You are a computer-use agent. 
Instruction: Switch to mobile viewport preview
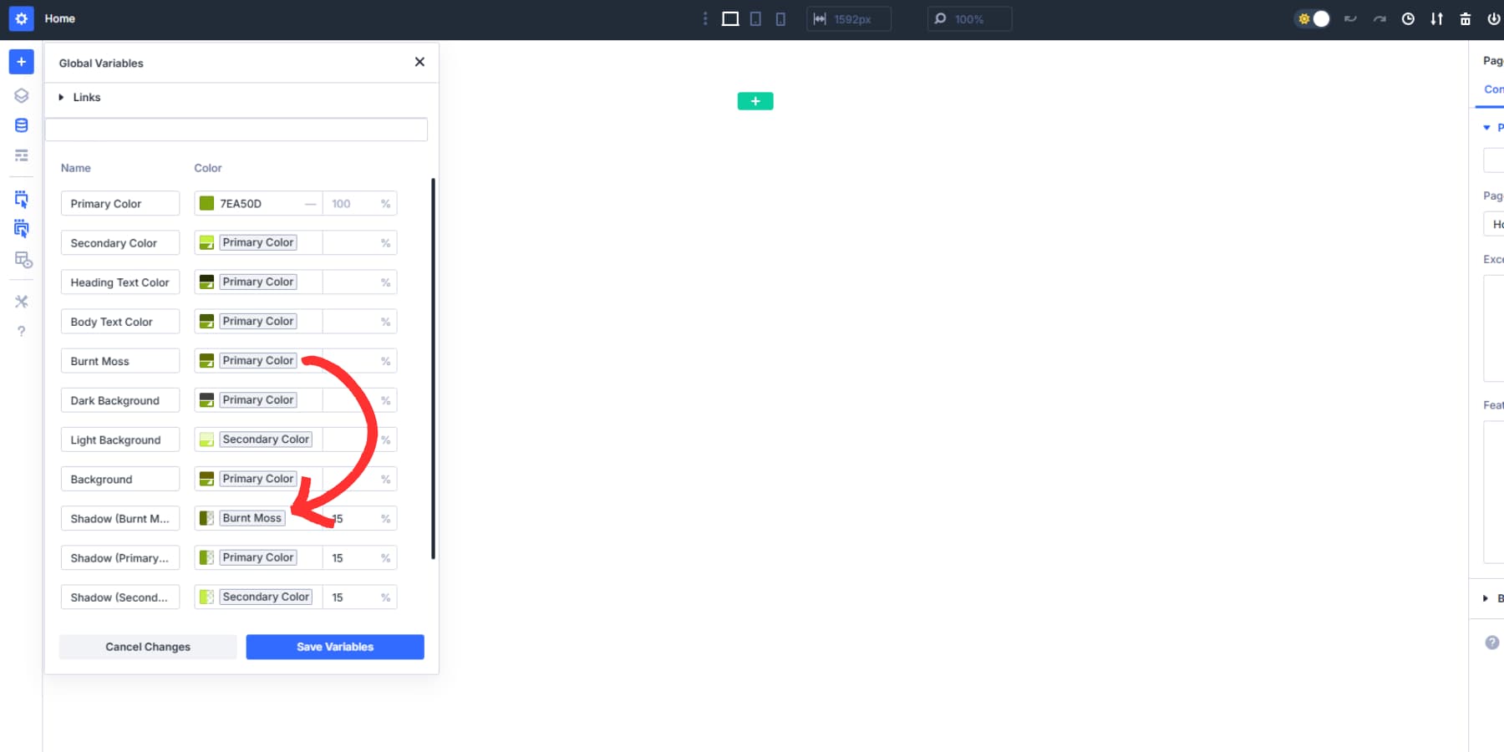(780, 18)
